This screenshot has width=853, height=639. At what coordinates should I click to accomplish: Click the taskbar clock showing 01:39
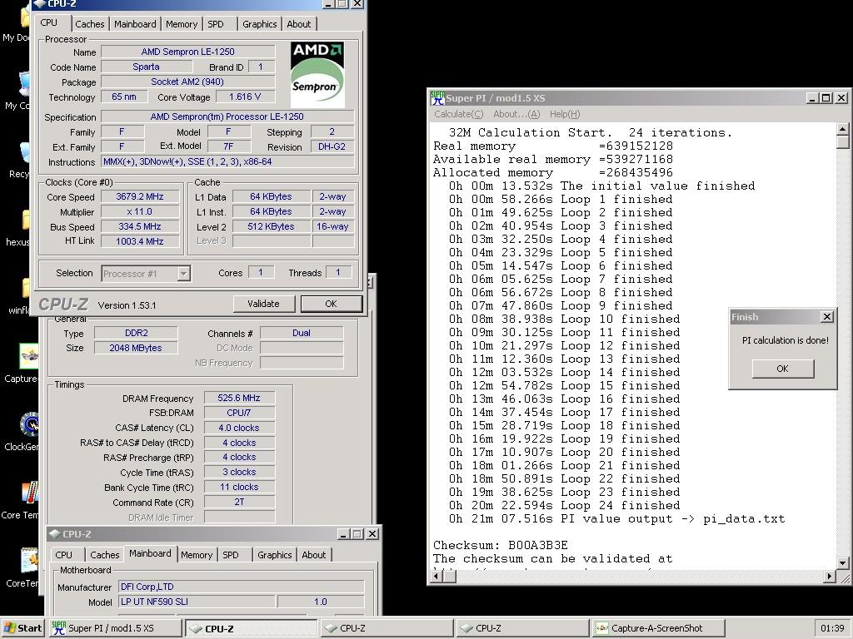tap(832, 628)
